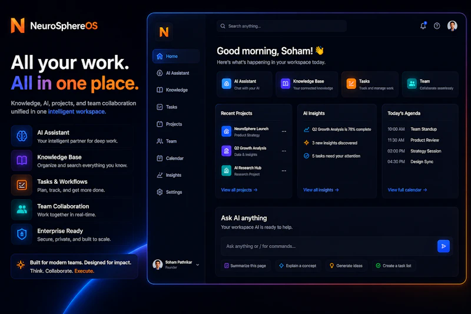
Task: Click the purple Knowledge Base card icon
Action: pos(286,84)
